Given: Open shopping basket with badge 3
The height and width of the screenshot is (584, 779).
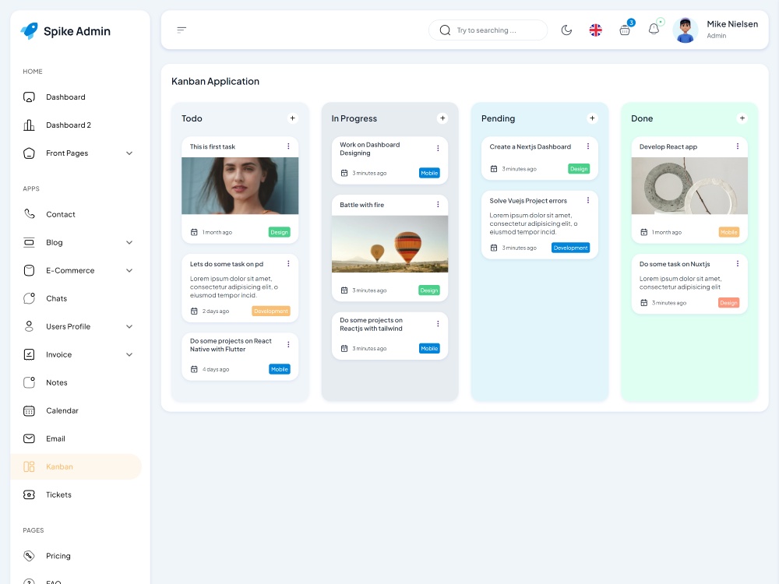Looking at the screenshot, I should [625, 30].
